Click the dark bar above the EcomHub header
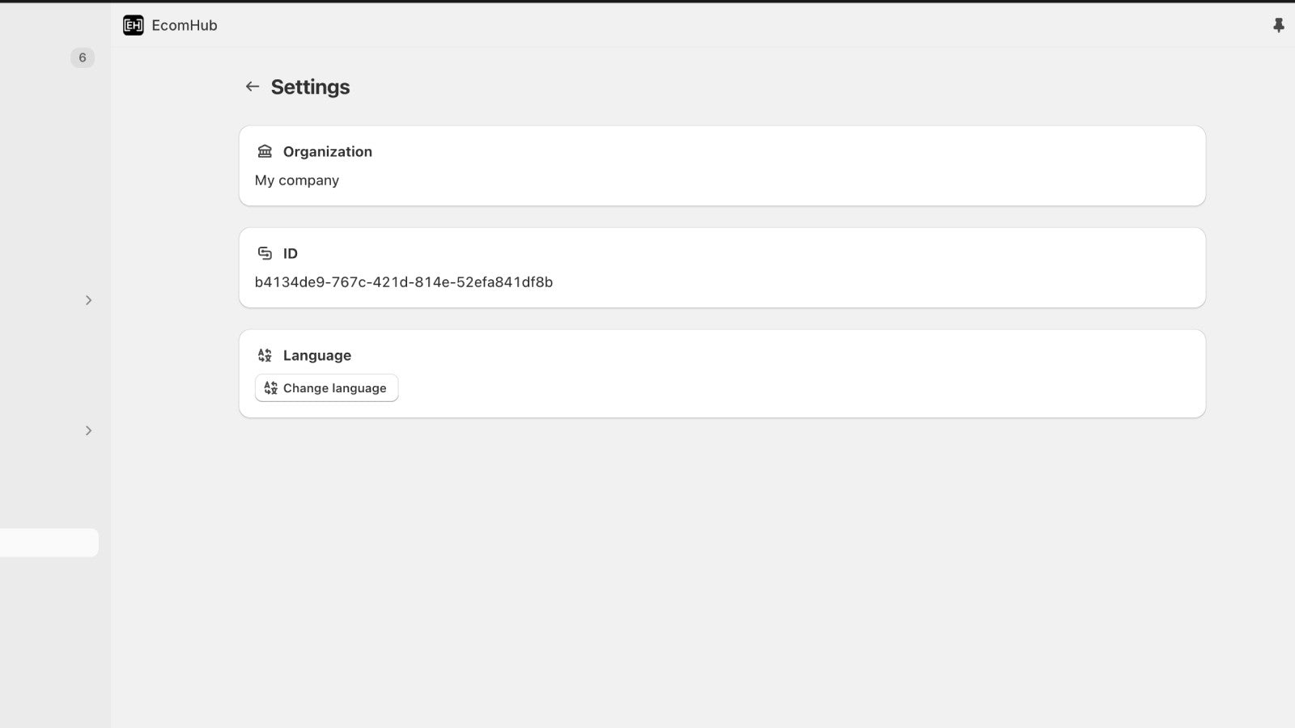The image size is (1295, 728). click(x=647, y=1)
